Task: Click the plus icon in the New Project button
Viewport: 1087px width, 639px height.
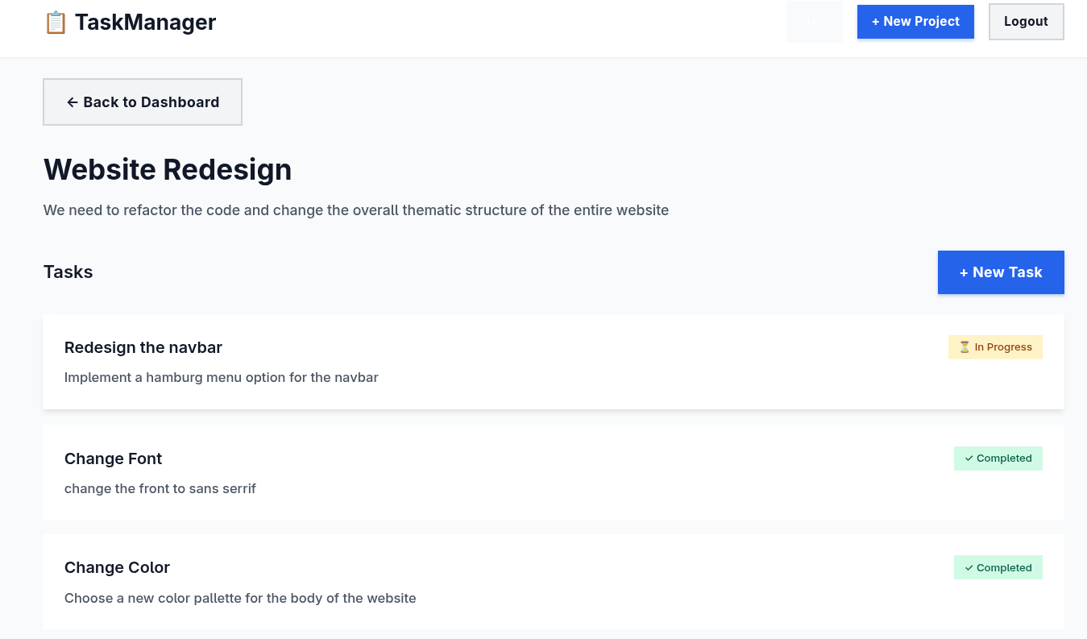Action: click(x=875, y=22)
